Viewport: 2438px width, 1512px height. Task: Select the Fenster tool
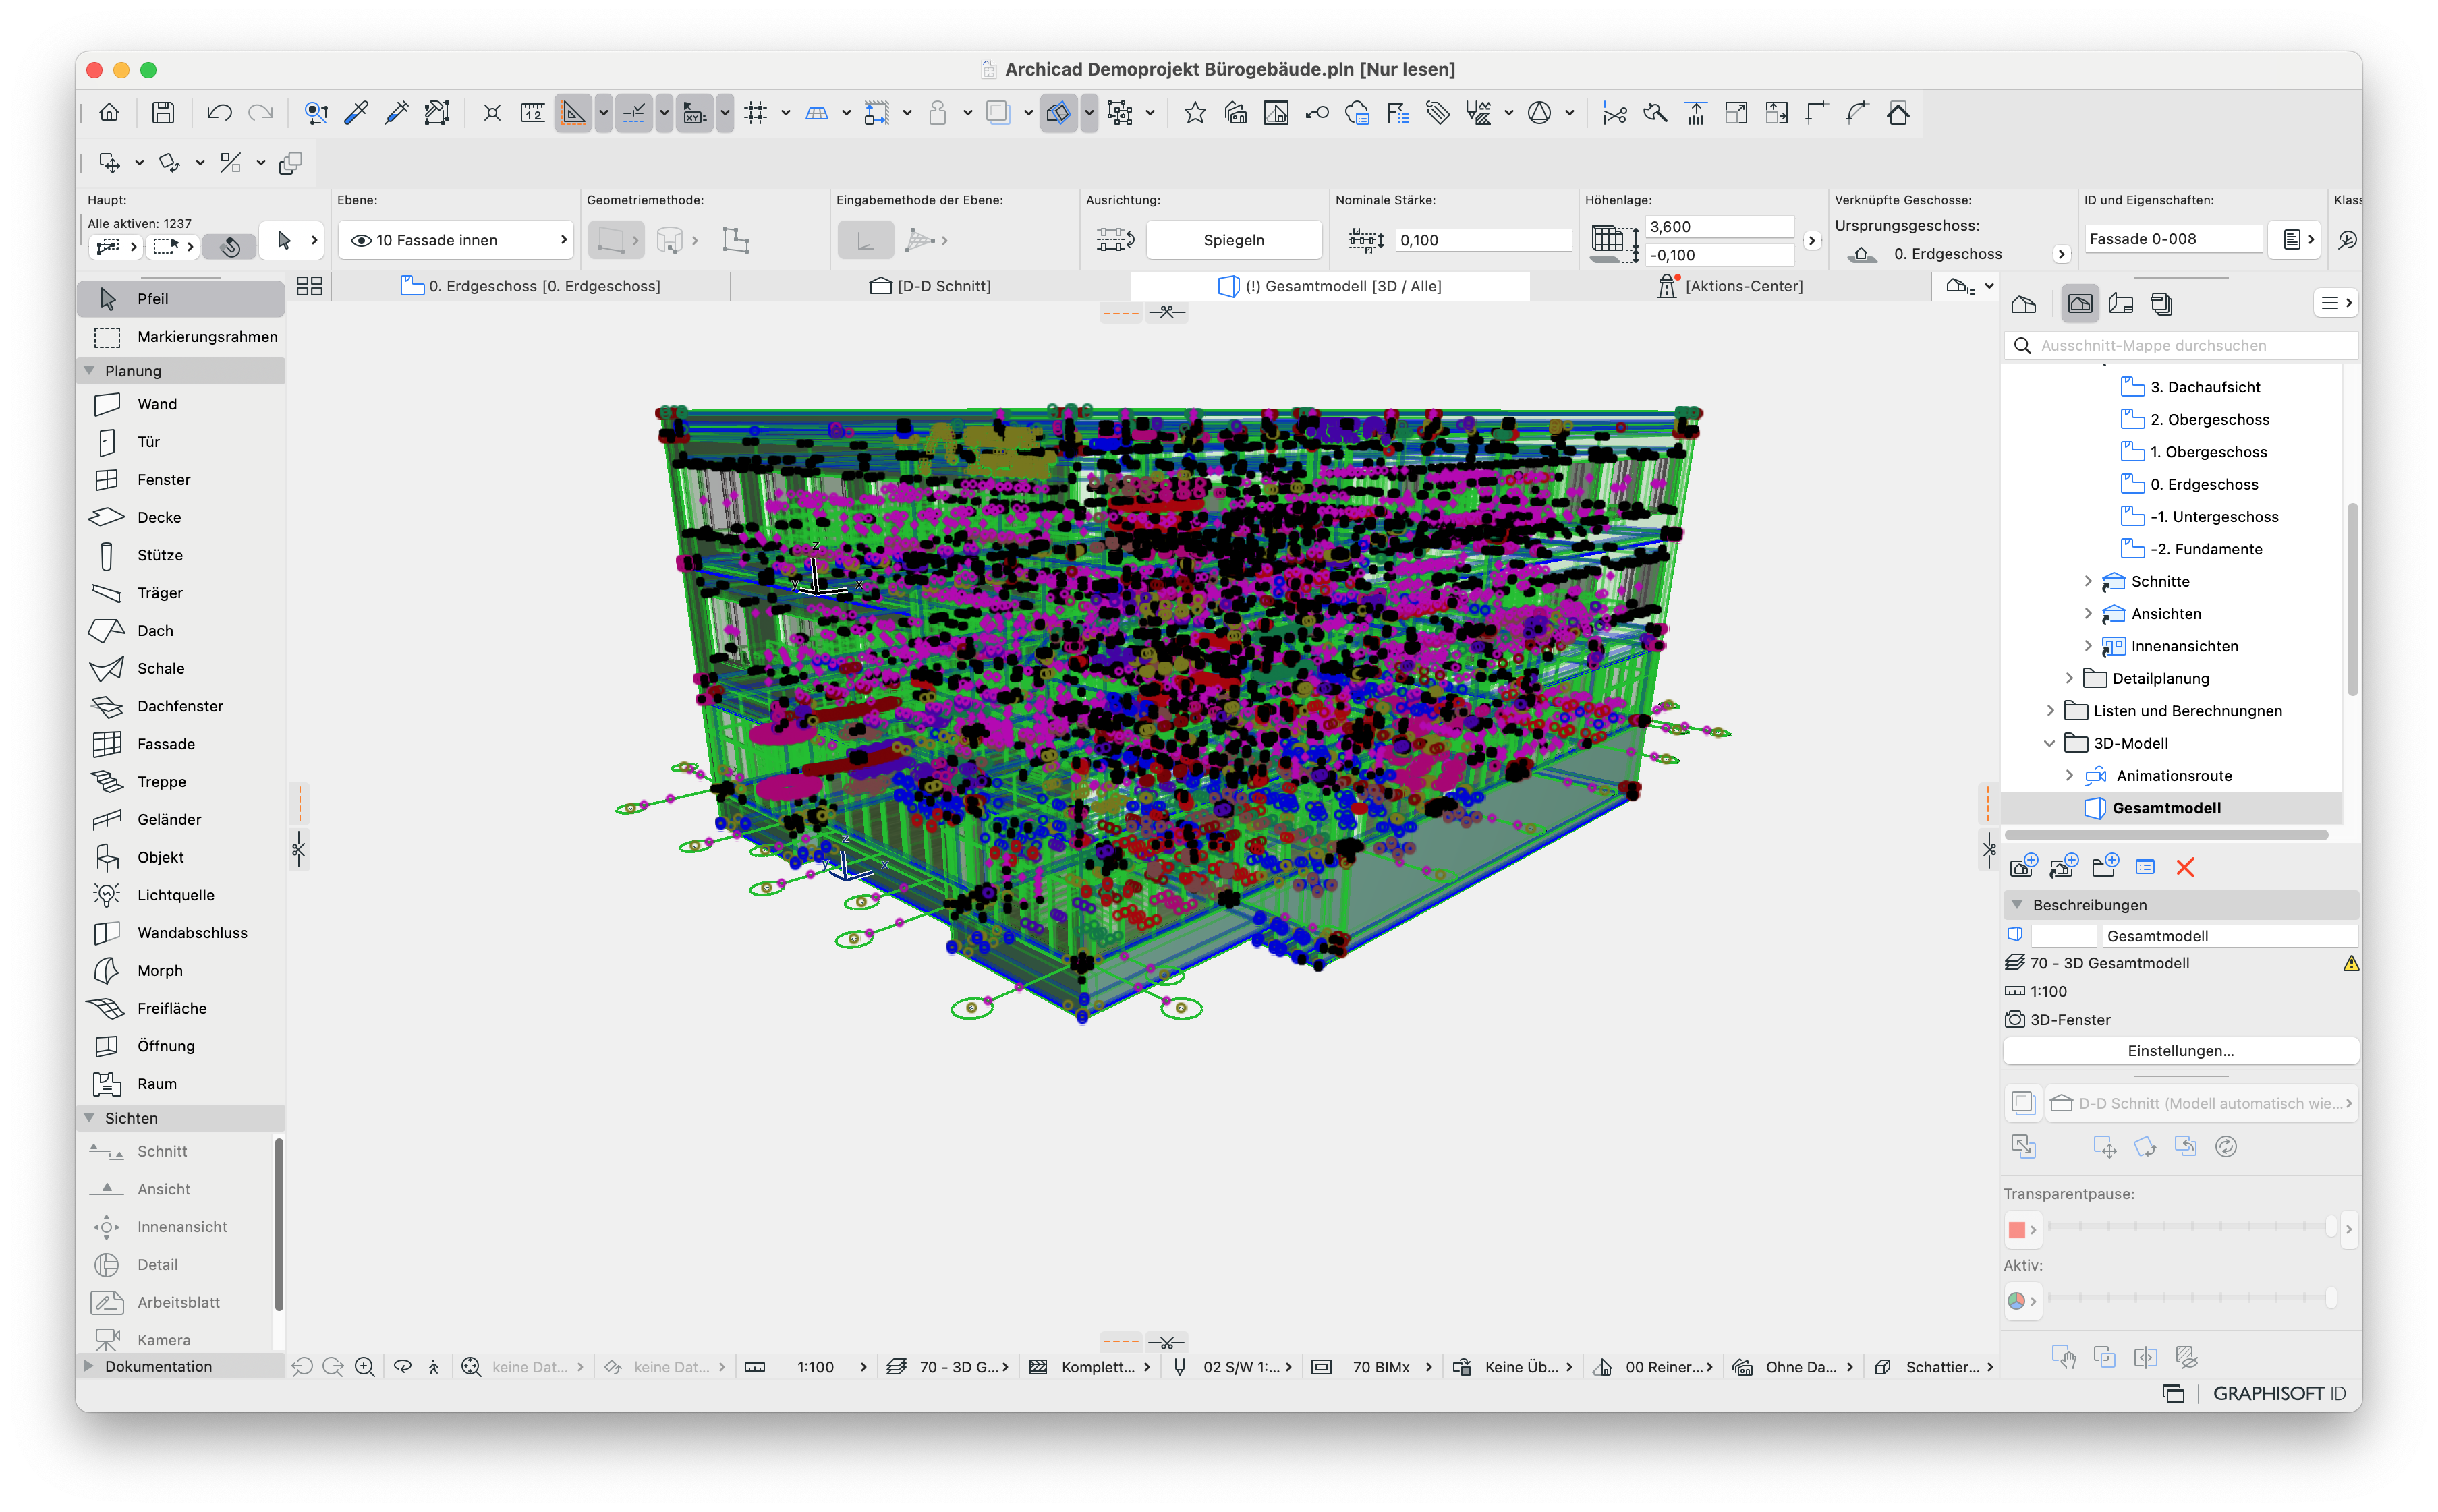coord(180,480)
